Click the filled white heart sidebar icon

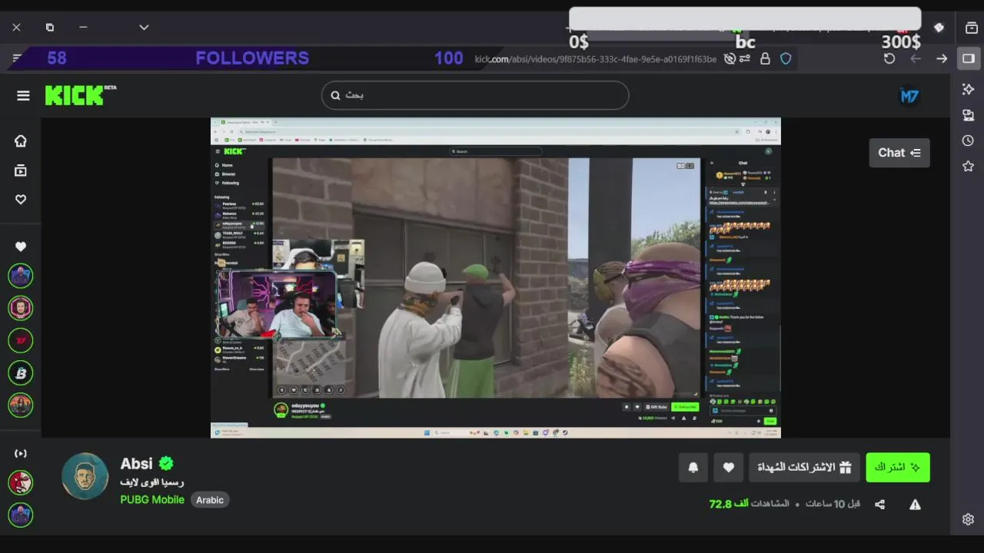pos(21,247)
